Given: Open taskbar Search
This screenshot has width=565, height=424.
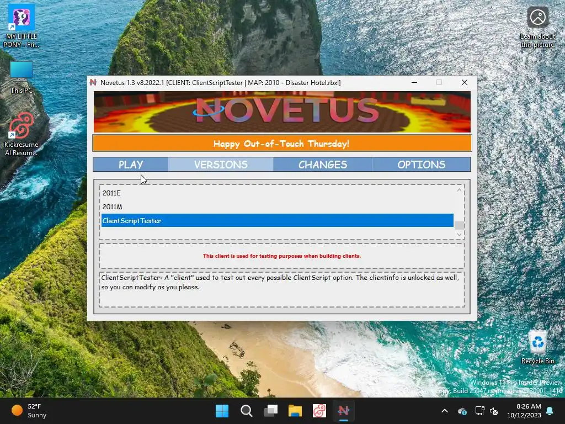Looking at the screenshot, I should (x=247, y=411).
